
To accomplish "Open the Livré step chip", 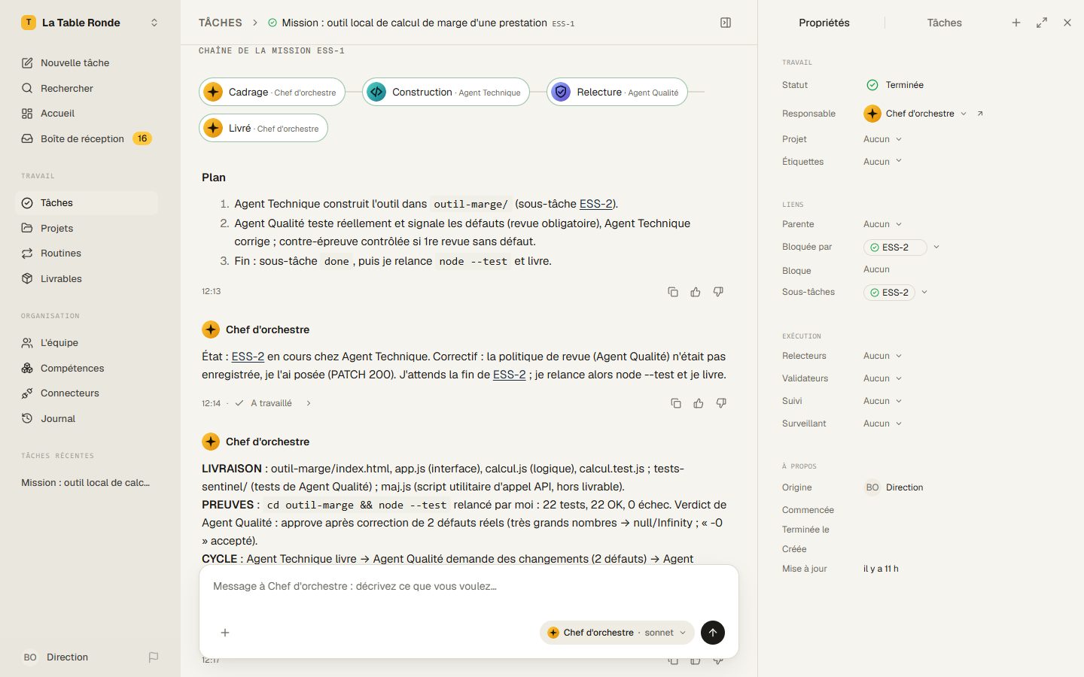I will [263, 128].
